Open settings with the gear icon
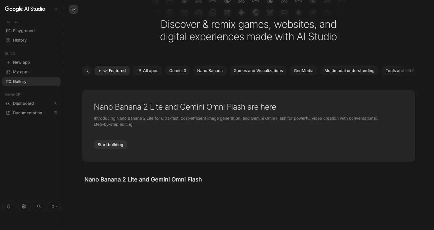 click(x=24, y=206)
